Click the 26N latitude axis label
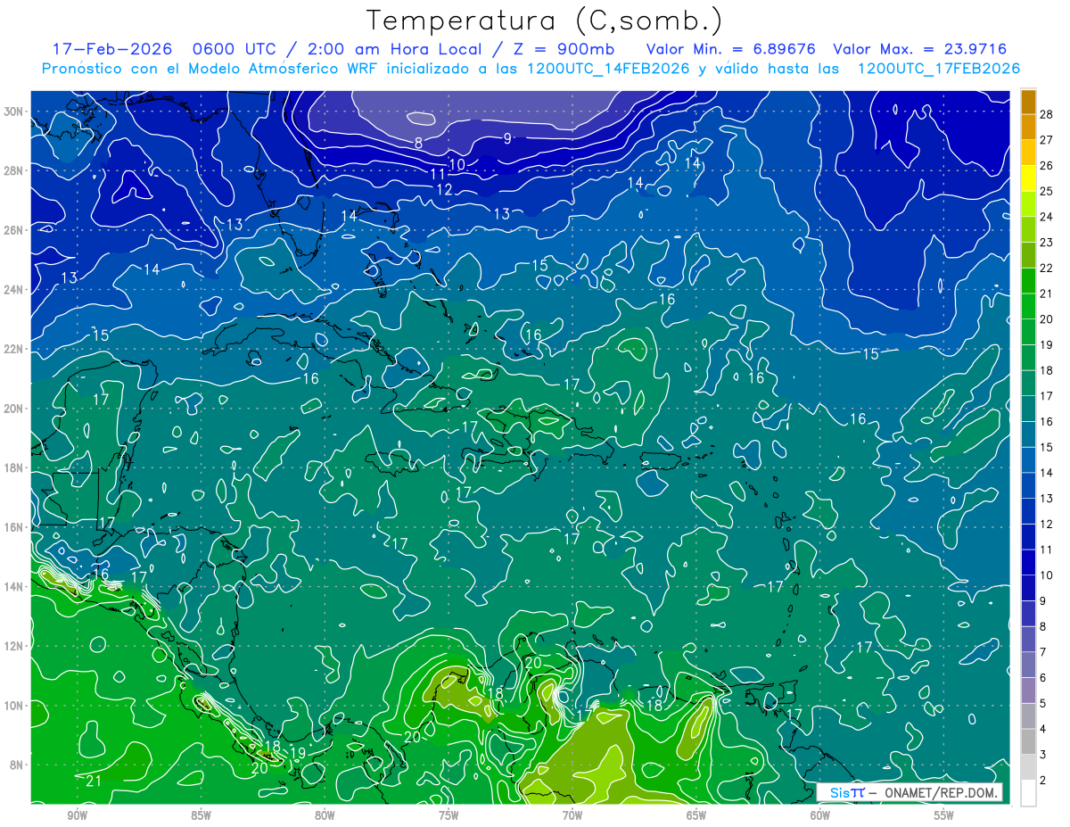 tap(12, 230)
